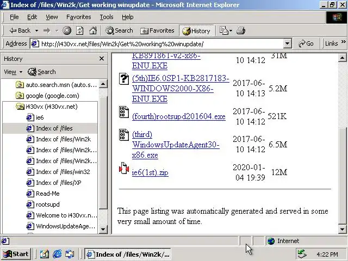Click the KB891861-v2-x86-ENU.EXE link
The width and height of the screenshot is (348, 261).
(166, 60)
